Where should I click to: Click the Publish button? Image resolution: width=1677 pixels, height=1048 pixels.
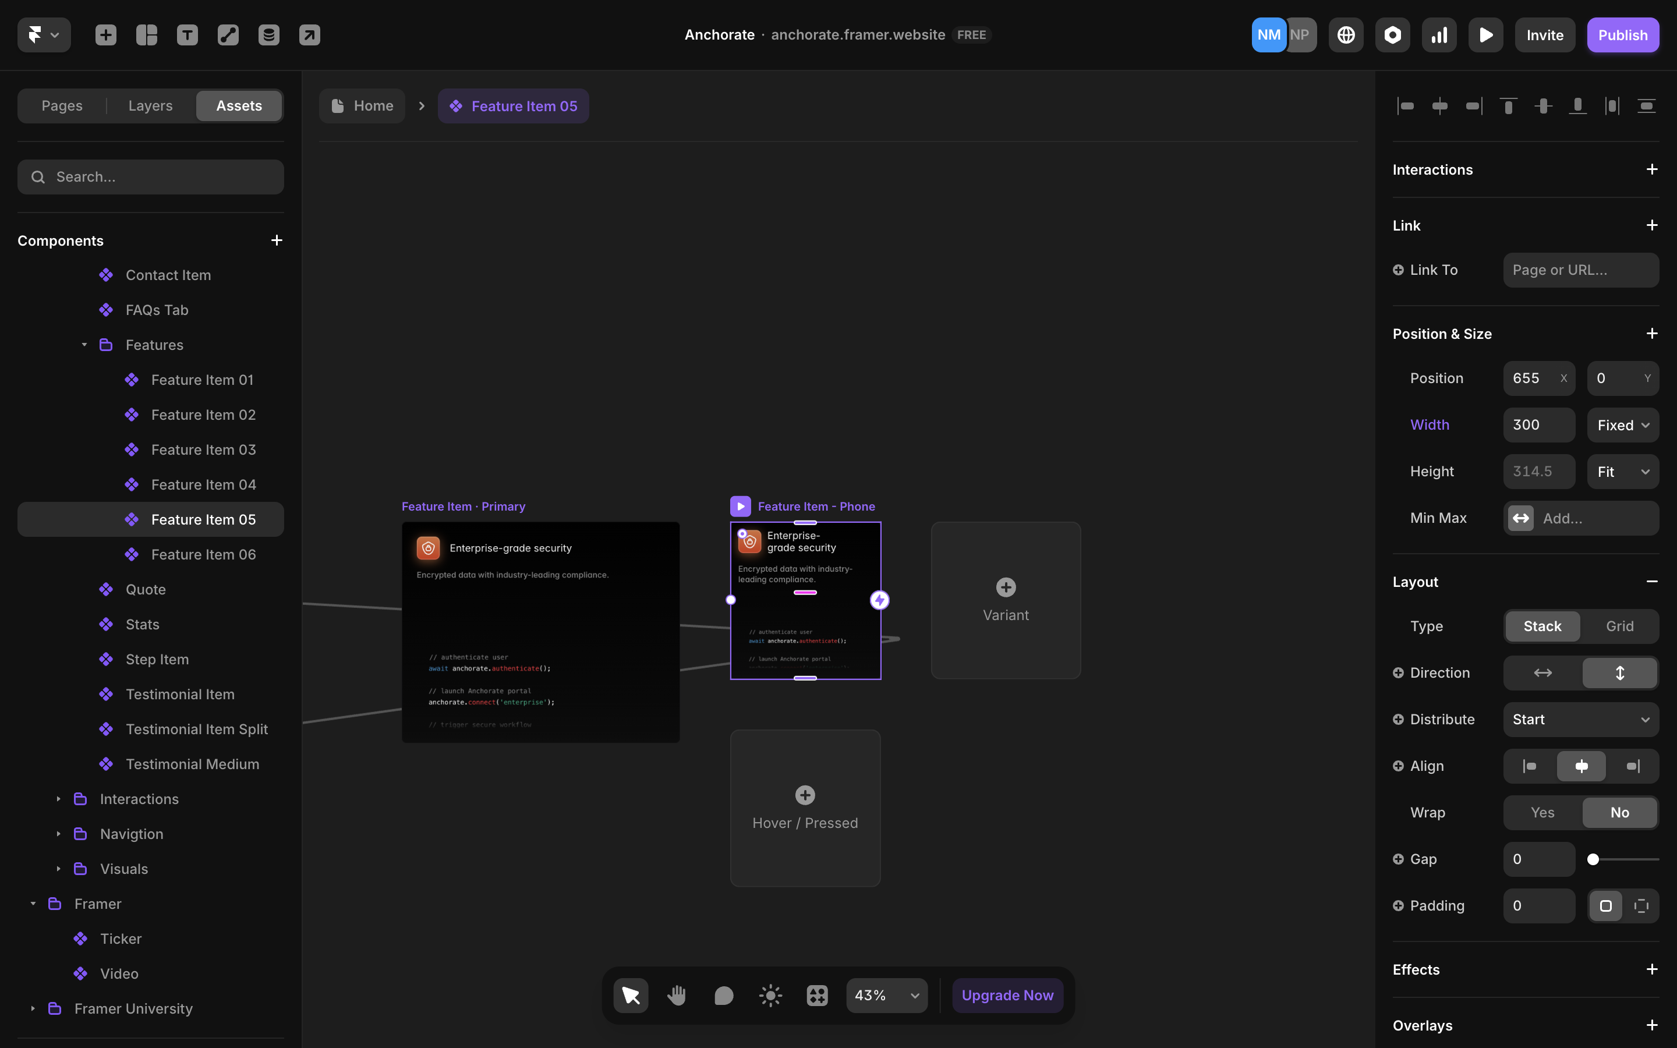(1623, 34)
